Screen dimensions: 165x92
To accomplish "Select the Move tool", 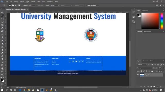I will 2,13.
